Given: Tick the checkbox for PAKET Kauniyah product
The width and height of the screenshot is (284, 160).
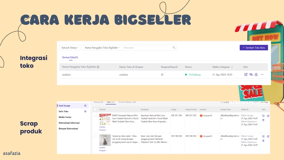Looking at the screenshot, I should click(95, 115).
